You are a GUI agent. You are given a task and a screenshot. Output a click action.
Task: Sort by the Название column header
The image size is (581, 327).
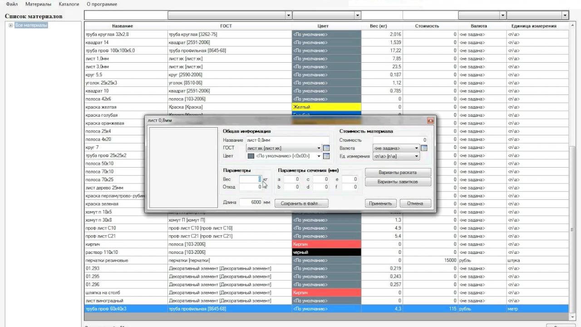click(123, 26)
